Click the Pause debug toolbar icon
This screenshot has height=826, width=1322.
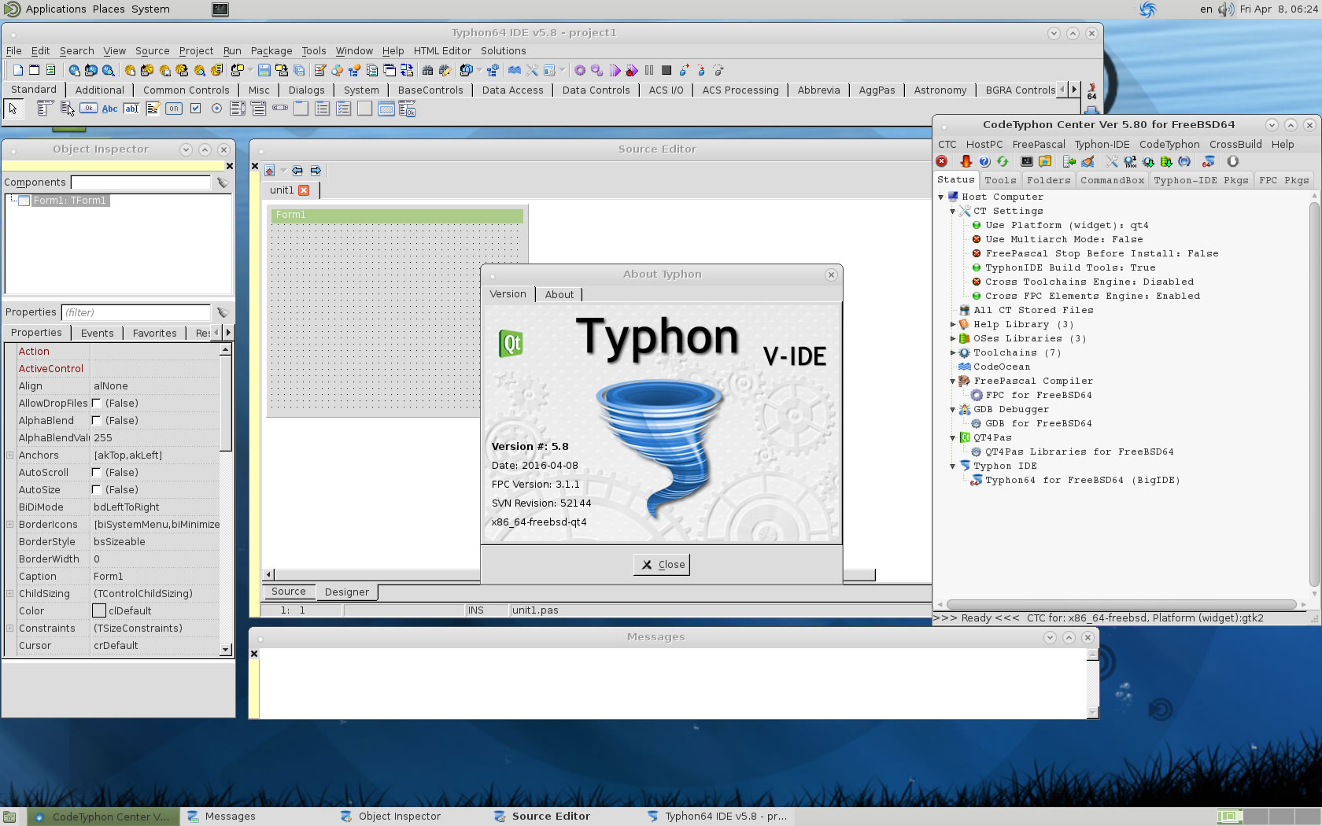(649, 70)
